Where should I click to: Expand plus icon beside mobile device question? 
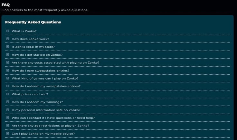point(7,133)
